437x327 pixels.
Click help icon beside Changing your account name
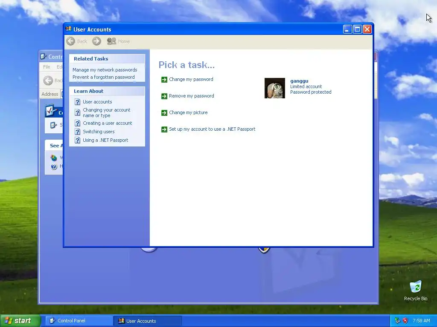click(78, 112)
